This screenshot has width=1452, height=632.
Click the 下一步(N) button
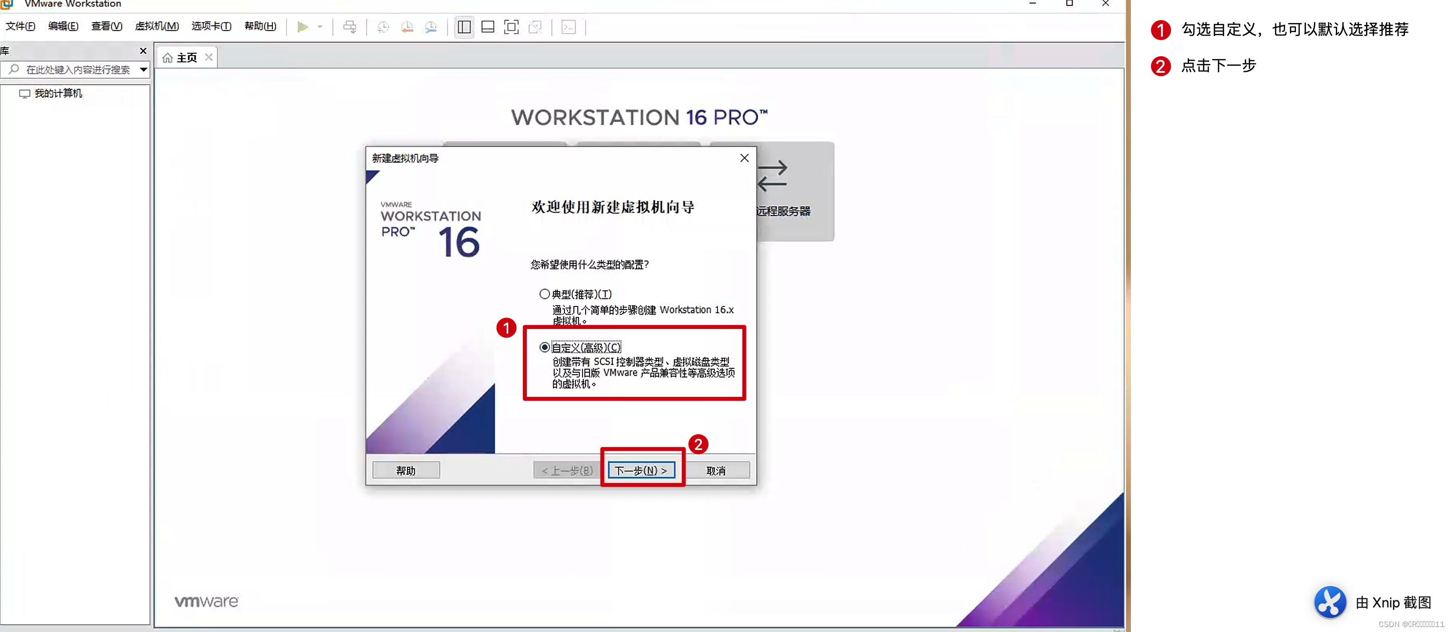[x=641, y=470]
